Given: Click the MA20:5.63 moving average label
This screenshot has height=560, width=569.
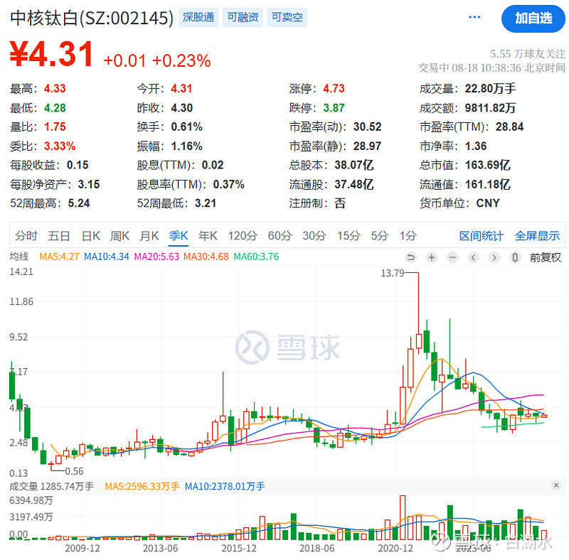Looking at the screenshot, I should point(156,257).
